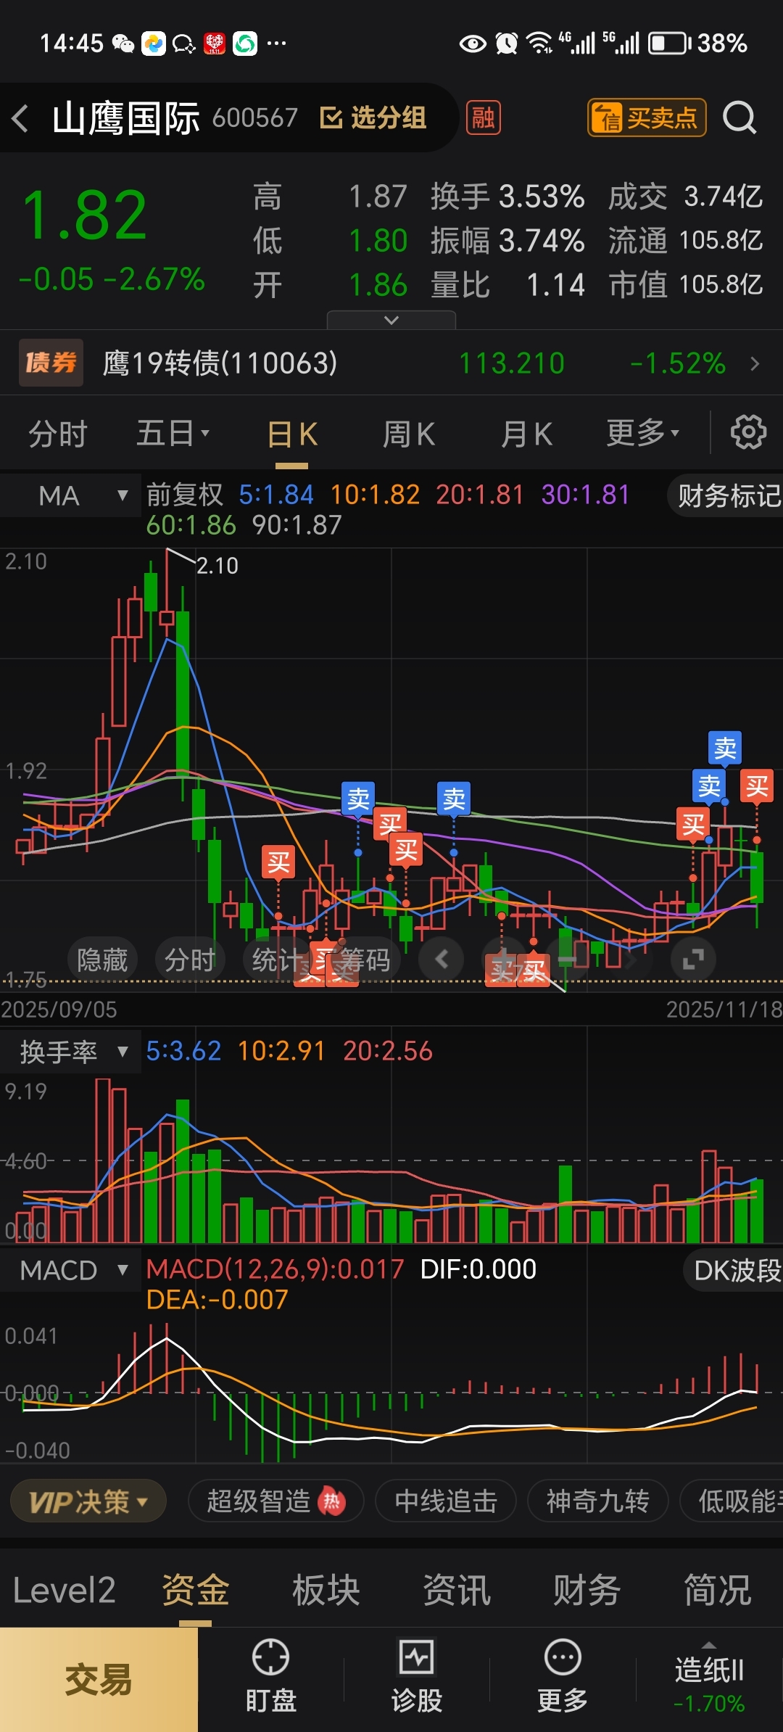Screen dimensions: 783x1732
Task: Select the 日K chart tab
Action: [x=292, y=435]
